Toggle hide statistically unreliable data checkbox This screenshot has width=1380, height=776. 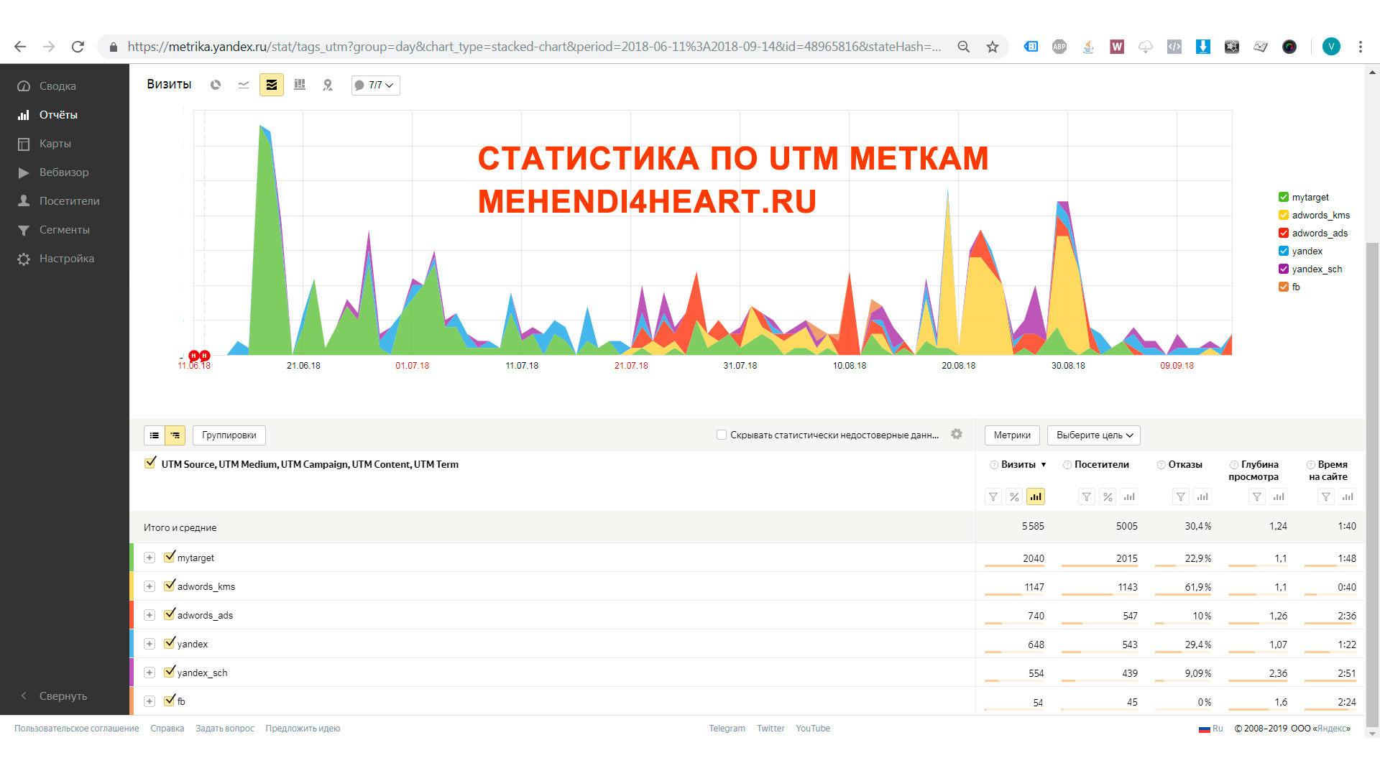721,435
